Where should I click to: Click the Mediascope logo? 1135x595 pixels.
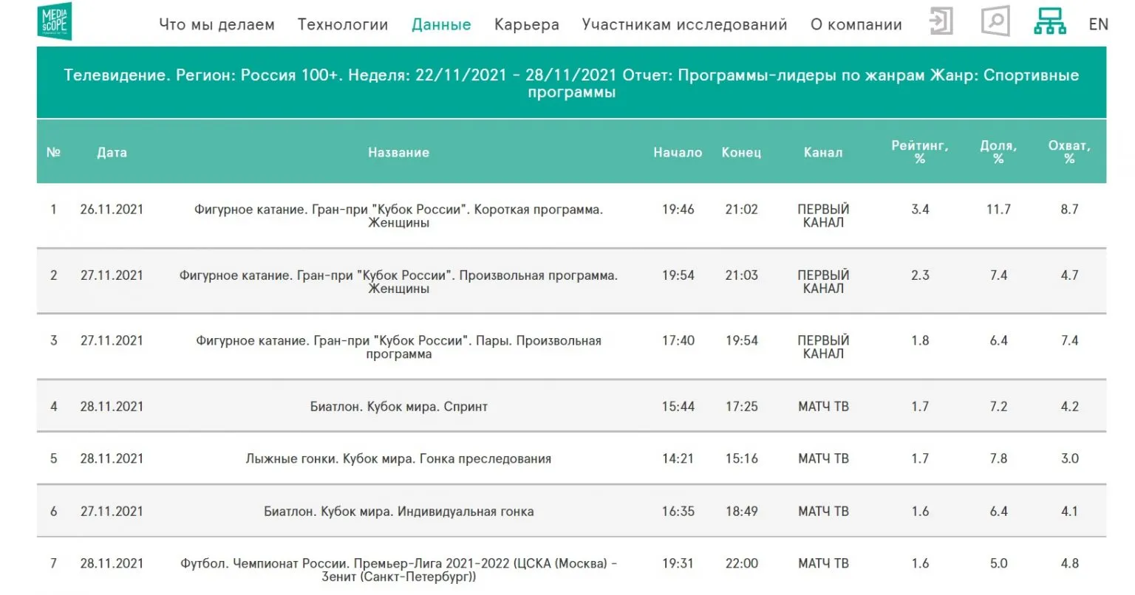click(55, 21)
